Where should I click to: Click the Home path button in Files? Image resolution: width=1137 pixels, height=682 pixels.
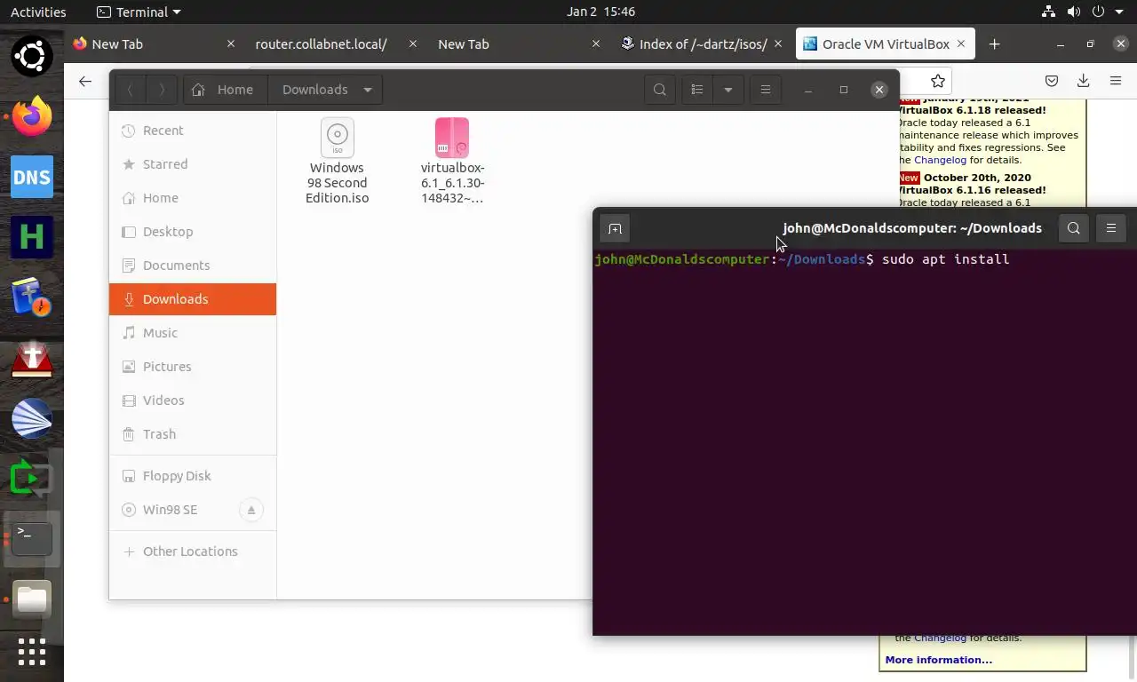(225, 90)
